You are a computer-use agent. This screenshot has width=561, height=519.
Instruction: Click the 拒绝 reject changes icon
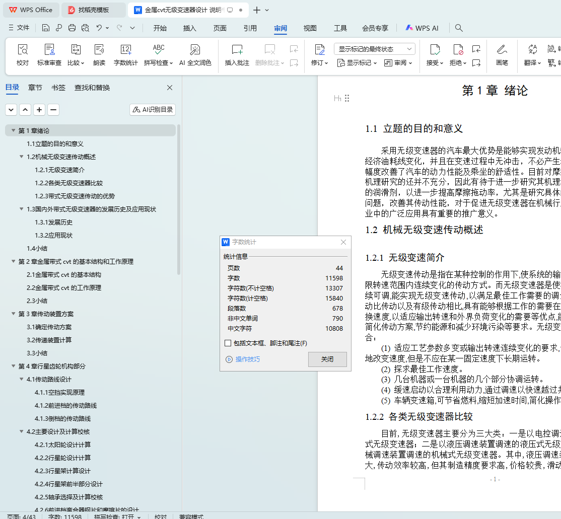pyautogui.click(x=458, y=50)
